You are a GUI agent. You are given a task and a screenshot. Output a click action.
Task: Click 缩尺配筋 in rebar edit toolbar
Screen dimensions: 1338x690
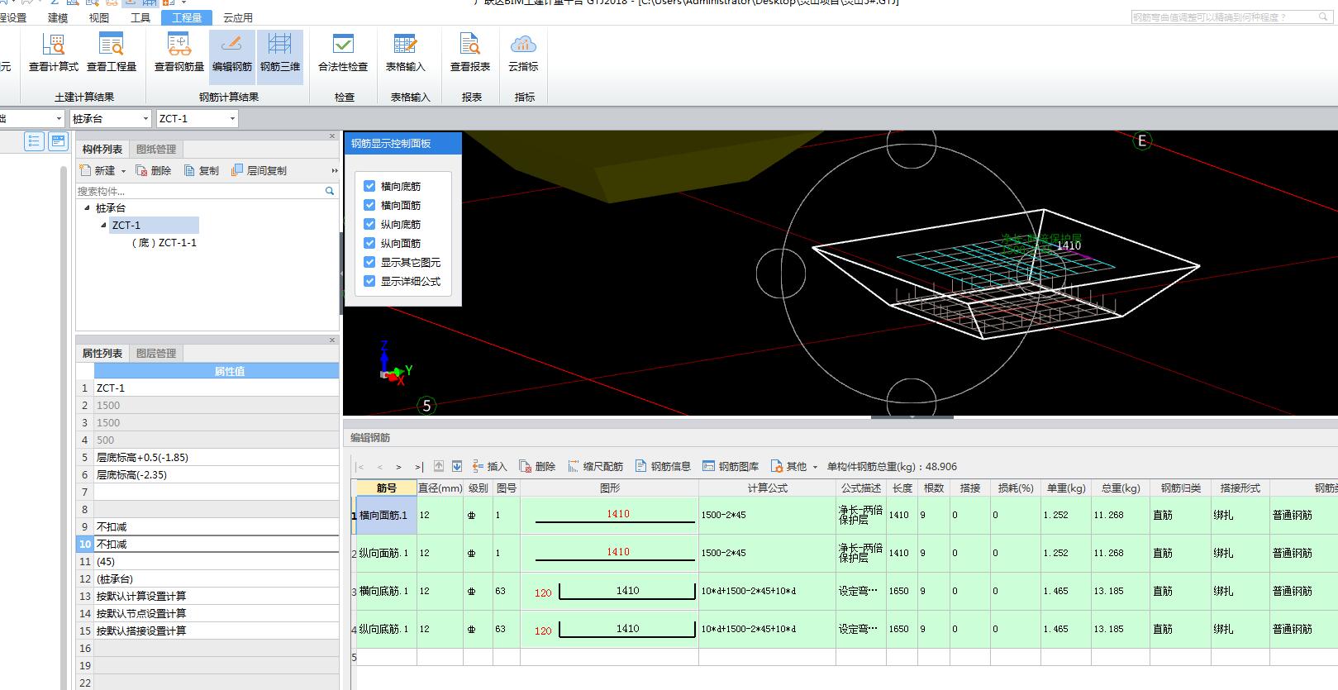[595, 466]
